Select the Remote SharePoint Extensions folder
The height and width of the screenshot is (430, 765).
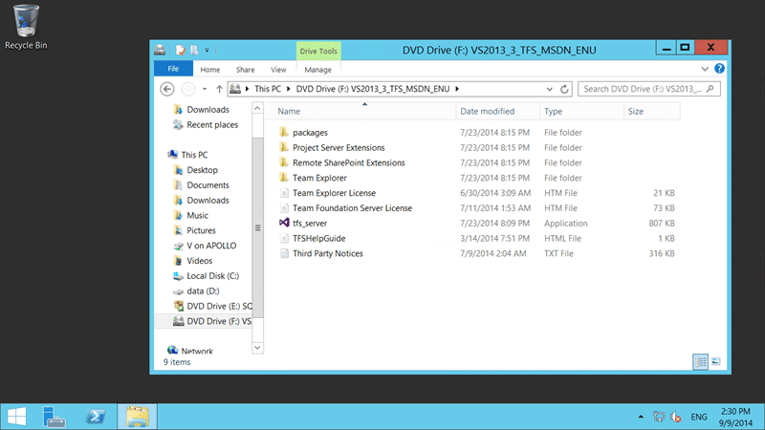[x=349, y=162]
